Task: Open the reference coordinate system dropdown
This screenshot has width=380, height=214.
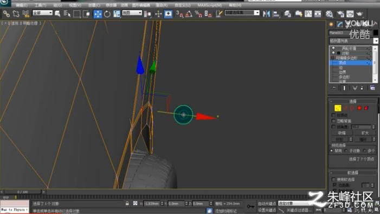Action: coord(132,12)
